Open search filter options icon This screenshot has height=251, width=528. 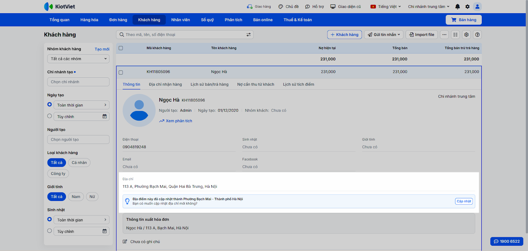[248, 35]
